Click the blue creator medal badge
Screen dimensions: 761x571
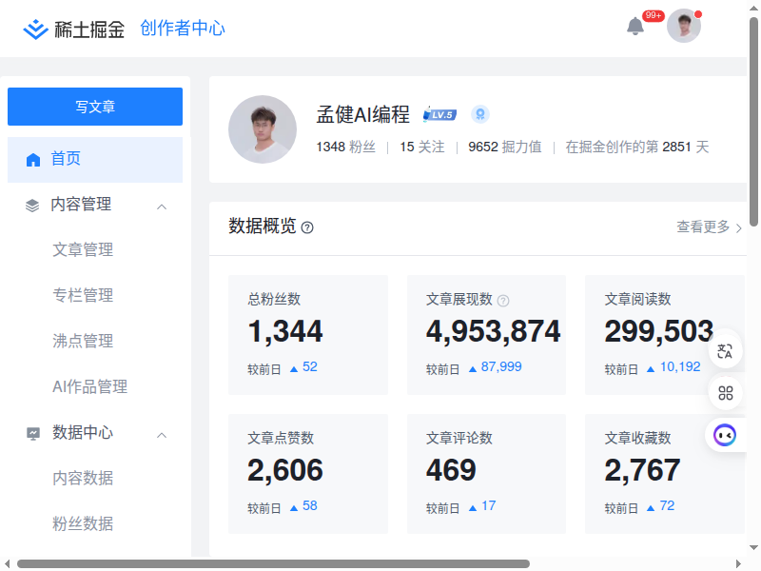[x=480, y=115]
